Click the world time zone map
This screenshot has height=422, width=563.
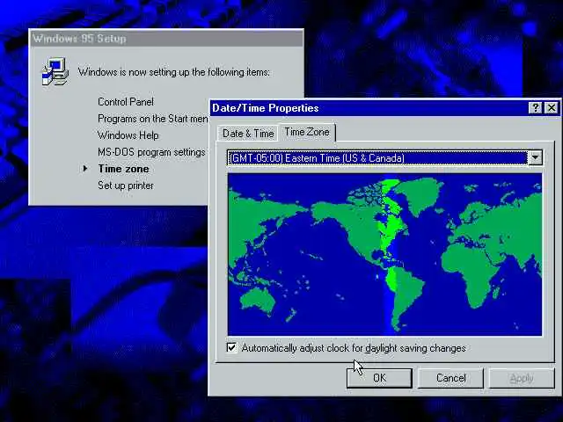(384, 254)
